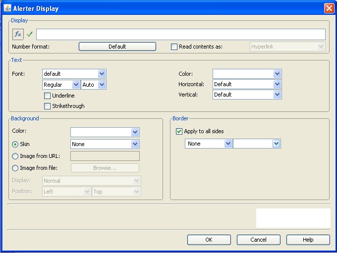
Task: Open the Position Left dropdown
Action: [66, 192]
